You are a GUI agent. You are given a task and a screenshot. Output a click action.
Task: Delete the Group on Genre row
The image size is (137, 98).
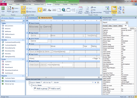coord(98,82)
